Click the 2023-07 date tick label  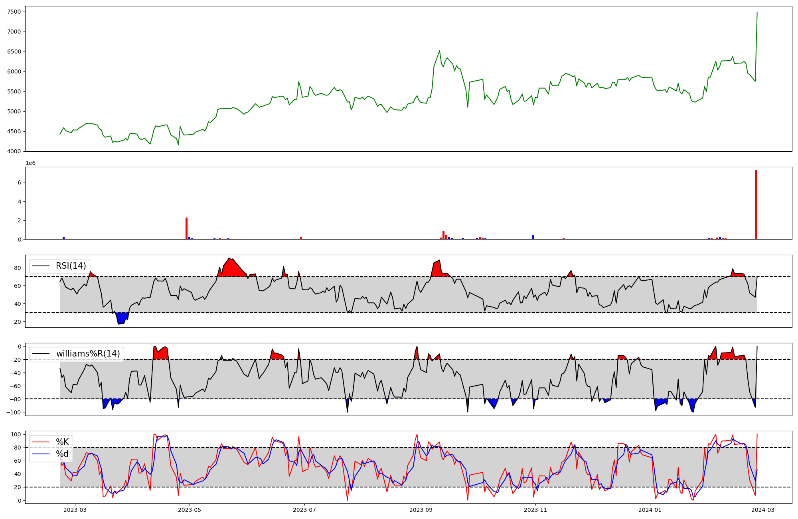tap(304, 510)
